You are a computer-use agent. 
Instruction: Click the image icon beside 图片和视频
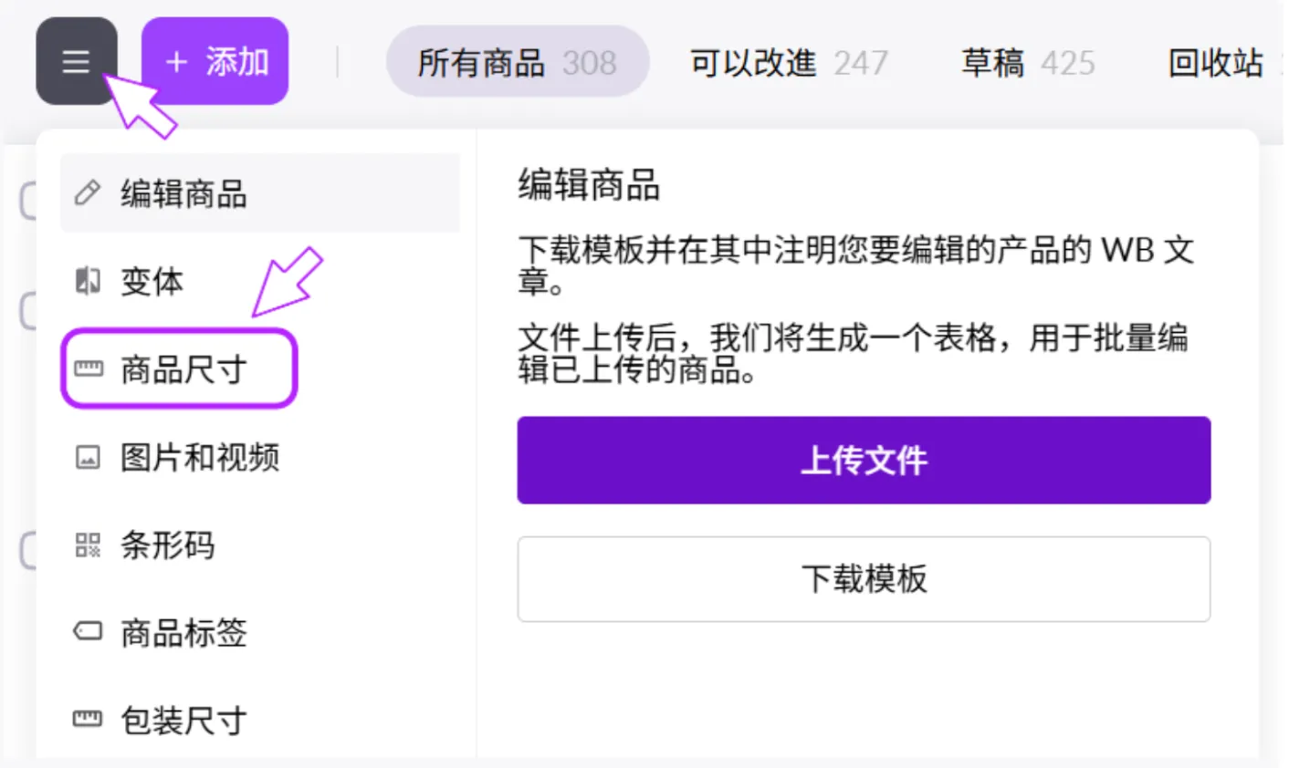88,457
